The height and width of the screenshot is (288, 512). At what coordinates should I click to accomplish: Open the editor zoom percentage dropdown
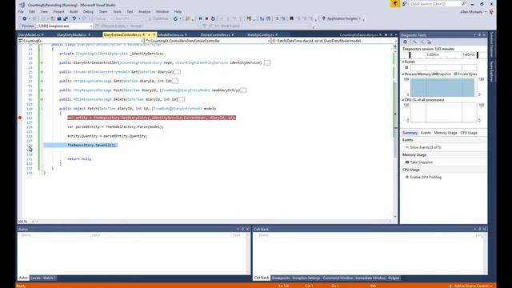pyautogui.click(x=26, y=222)
